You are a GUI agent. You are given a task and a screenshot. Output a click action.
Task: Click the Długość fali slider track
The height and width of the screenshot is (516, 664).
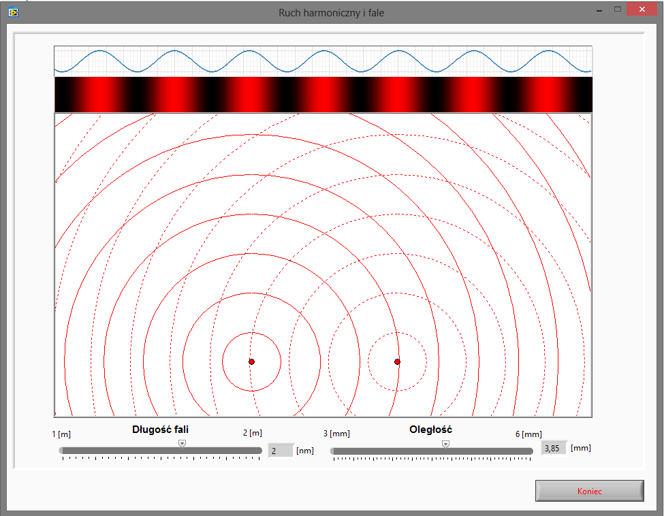(x=161, y=451)
